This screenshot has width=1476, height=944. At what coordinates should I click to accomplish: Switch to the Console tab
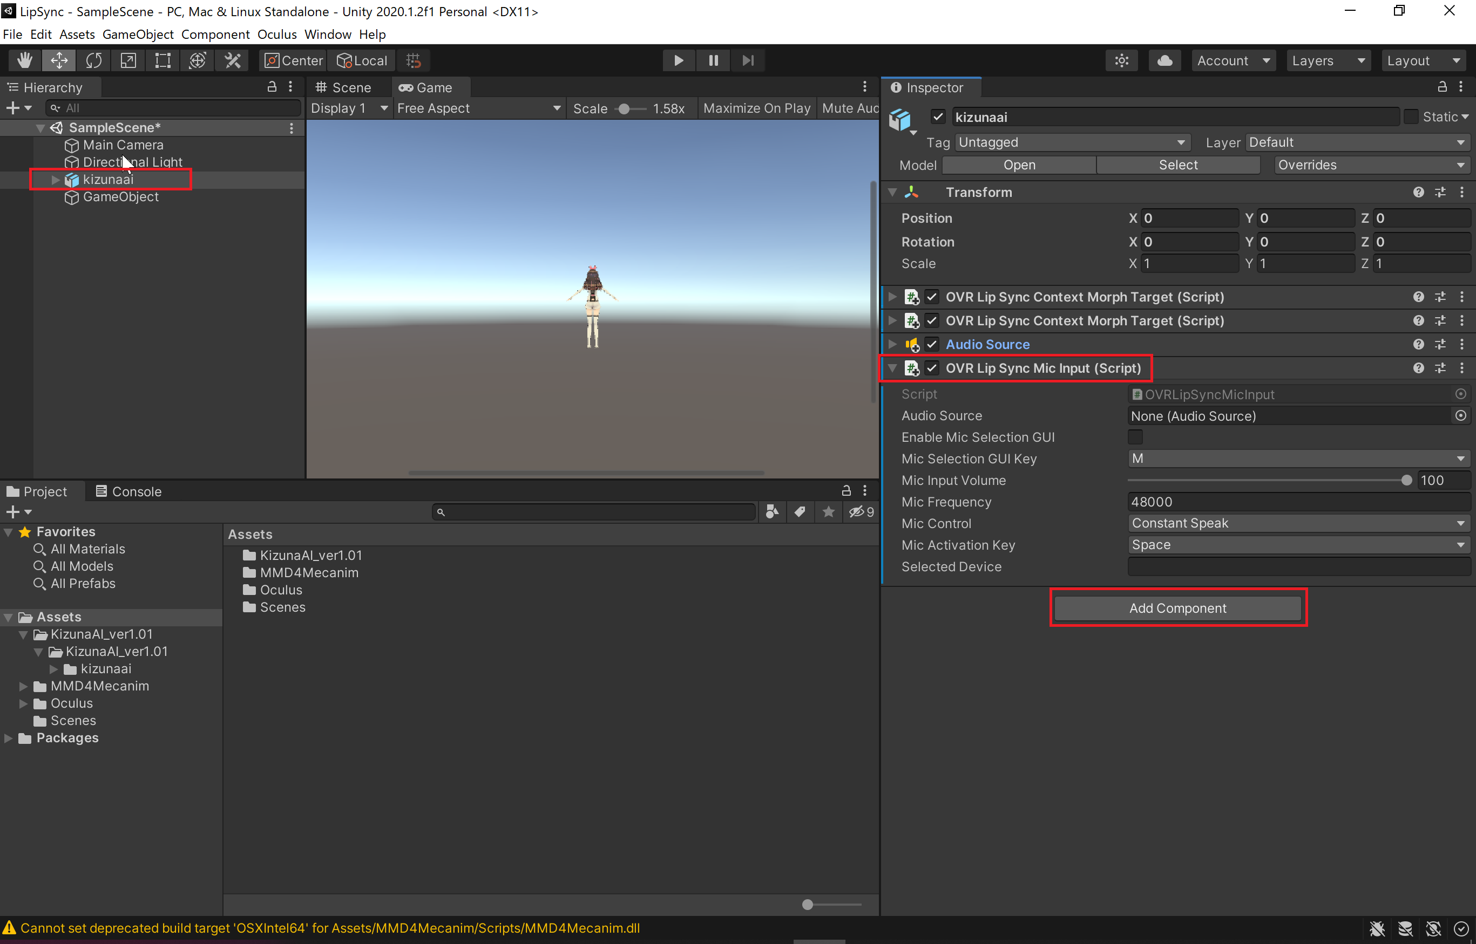(x=130, y=491)
